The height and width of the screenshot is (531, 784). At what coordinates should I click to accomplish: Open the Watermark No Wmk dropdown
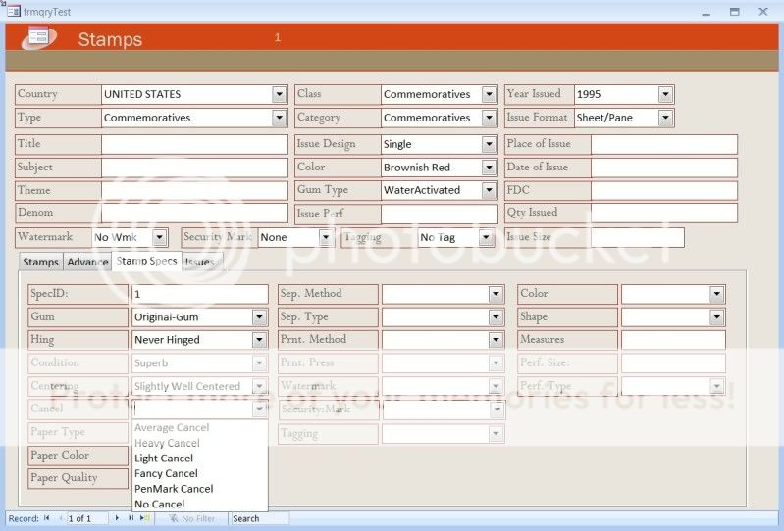(160, 237)
